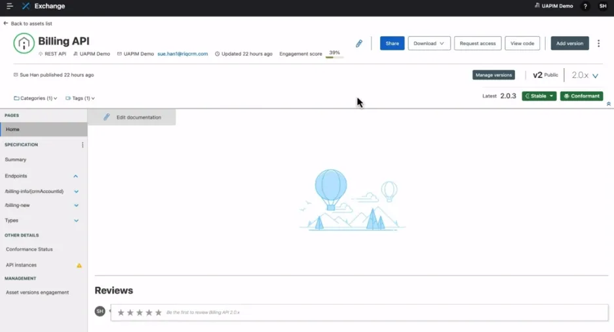Image resolution: width=614 pixels, height=332 pixels.
Task: Open the Stable lifecycle state dropdown
Action: [539, 96]
